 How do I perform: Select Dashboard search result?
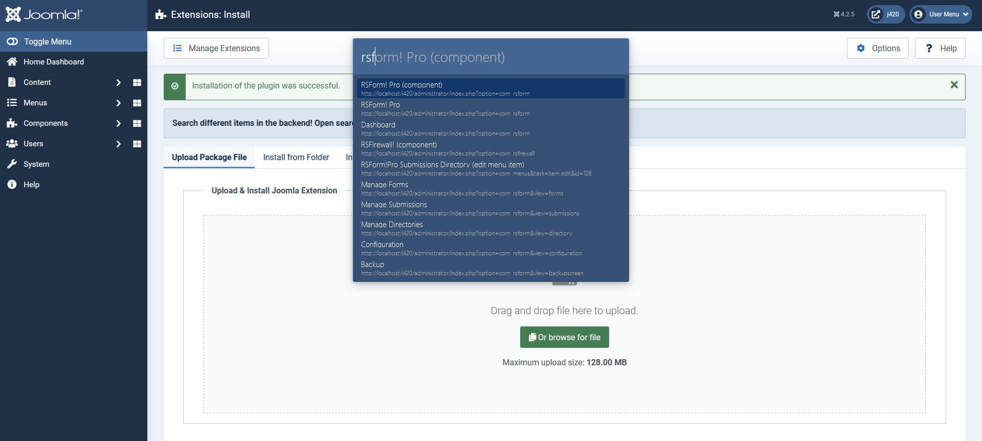point(491,128)
